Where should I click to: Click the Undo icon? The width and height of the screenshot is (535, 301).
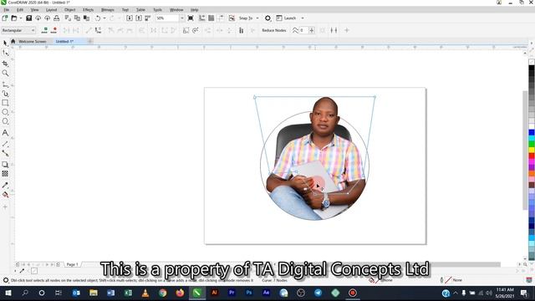[98, 18]
